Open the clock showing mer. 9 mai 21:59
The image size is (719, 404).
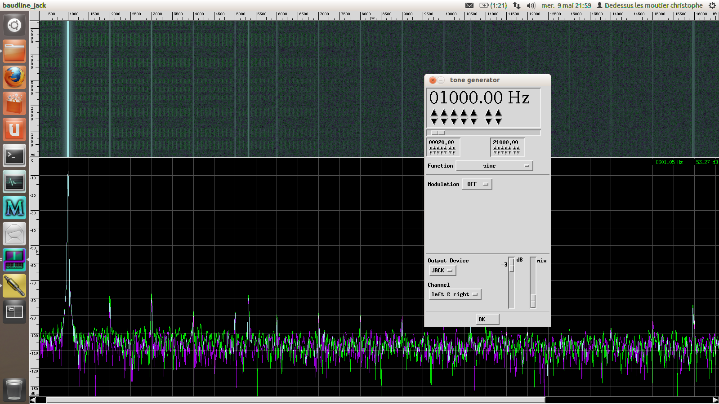[x=566, y=5]
